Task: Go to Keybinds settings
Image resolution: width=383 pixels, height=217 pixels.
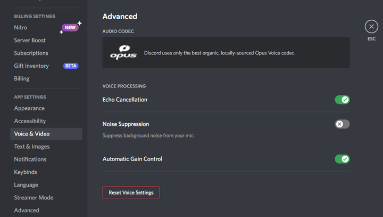Action: 26,172
